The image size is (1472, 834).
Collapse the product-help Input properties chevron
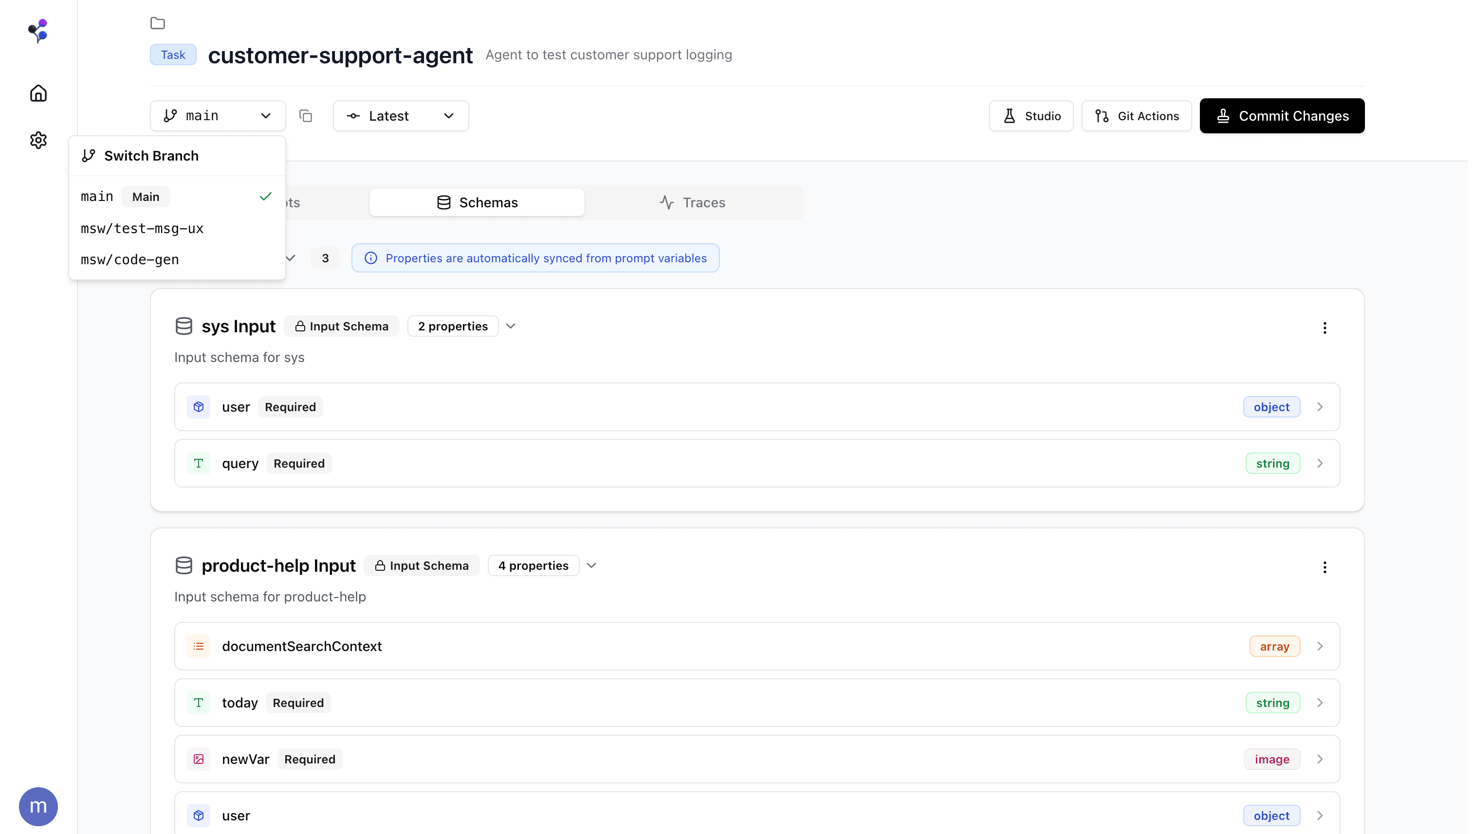591,565
